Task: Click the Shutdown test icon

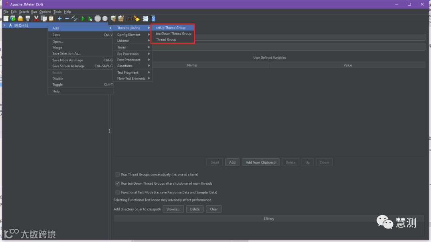Action: [x=105, y=19]
